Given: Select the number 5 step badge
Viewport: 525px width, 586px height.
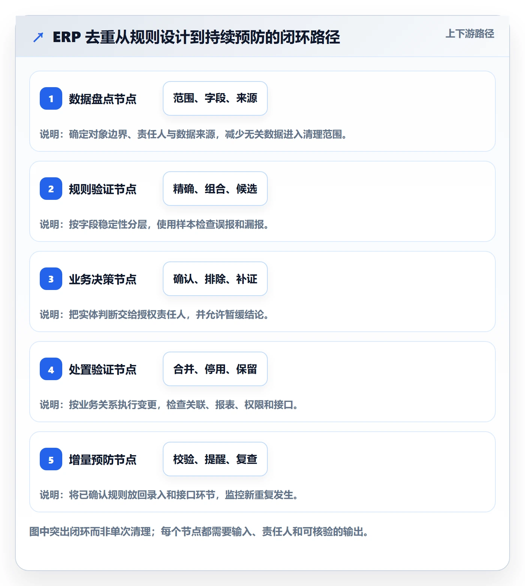Looking at the screenshot, I should [51, 459].
